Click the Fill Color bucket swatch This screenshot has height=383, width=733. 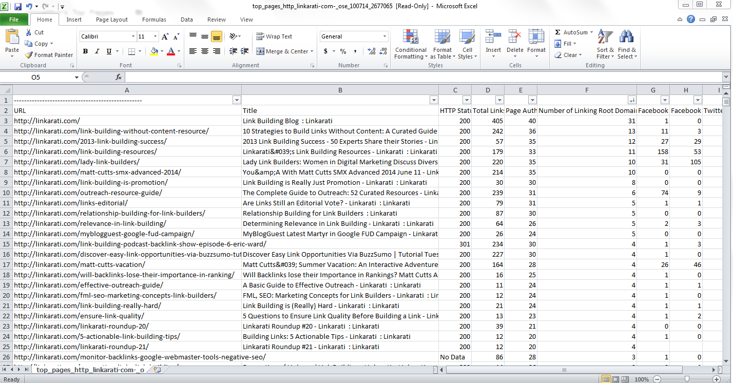click(155, 51)
